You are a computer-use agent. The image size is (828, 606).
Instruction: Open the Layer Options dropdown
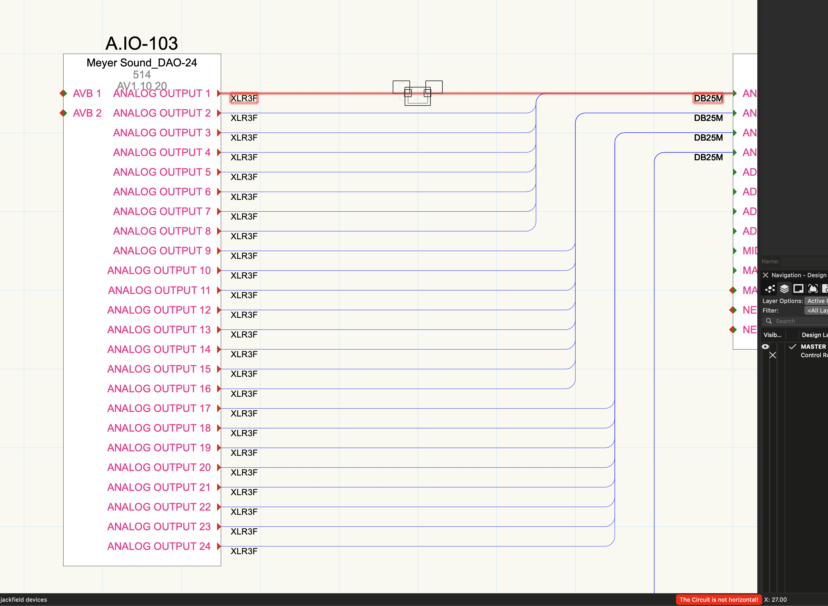pyautogui.click(x=816, y=301)
